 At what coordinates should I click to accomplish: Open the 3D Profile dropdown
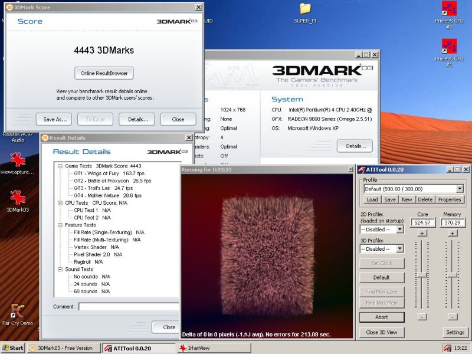399,249
